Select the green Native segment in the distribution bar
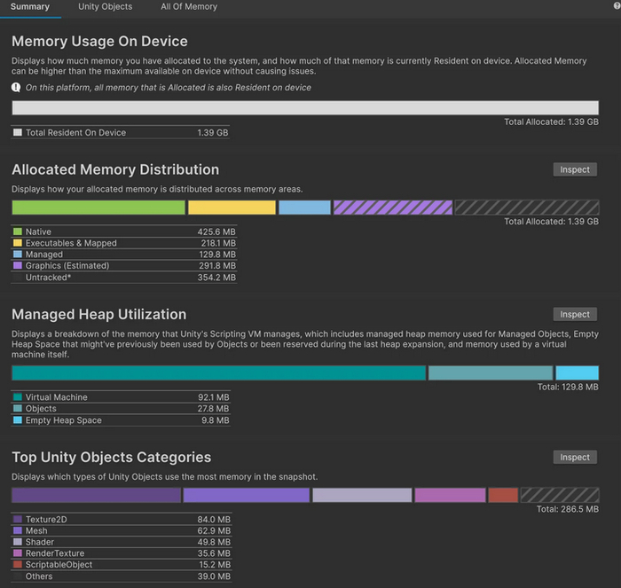Viewport: 621px width, 588px height. pos(98,208)
